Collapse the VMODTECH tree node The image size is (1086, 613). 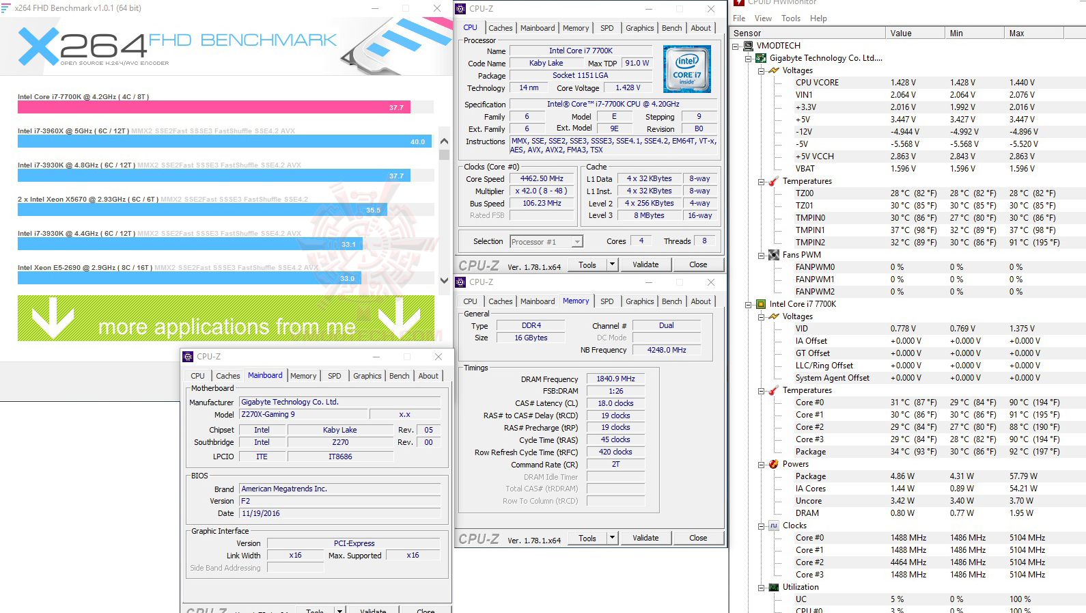coord(736,46)
